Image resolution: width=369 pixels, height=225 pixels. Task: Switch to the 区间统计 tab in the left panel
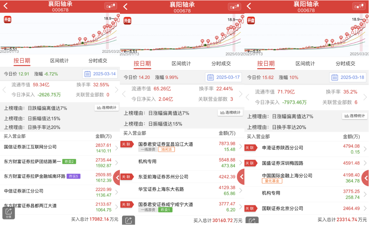[x=59, y=61]
